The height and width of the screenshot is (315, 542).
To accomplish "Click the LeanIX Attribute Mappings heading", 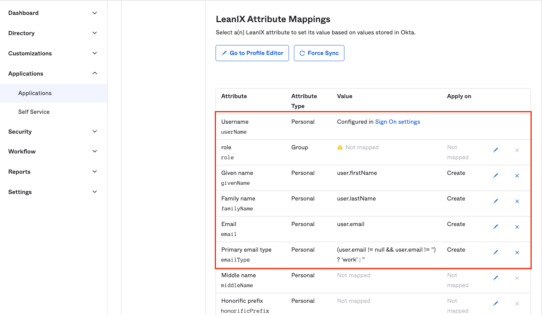I will coord(273,19).
